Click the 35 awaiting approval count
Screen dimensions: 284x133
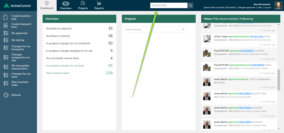[x=110, y=28]
